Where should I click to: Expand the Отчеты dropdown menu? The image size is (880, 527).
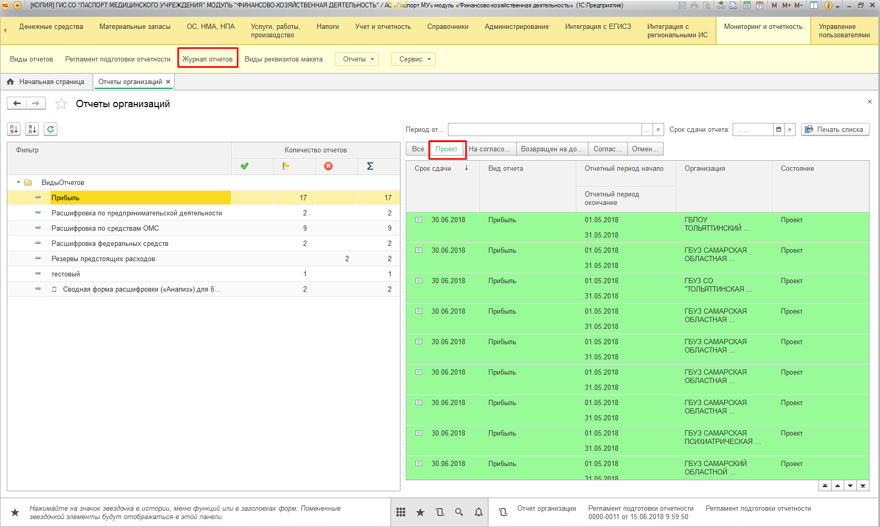pyautogui.click(x=358, y=59)
